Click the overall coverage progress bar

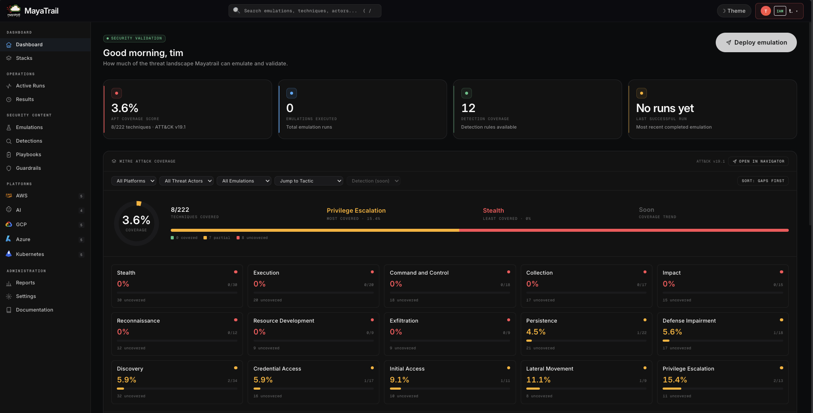(x=480, y=230)
